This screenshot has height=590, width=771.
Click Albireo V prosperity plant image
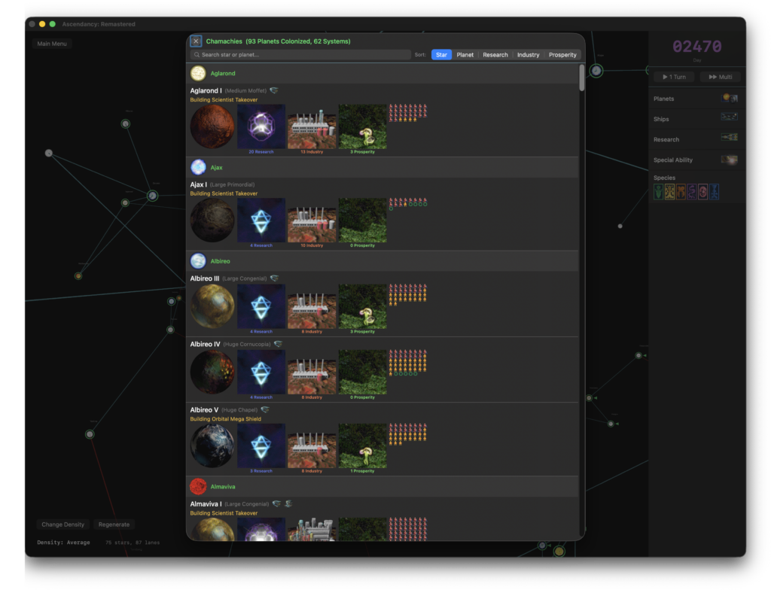click(x=362, y=446)
